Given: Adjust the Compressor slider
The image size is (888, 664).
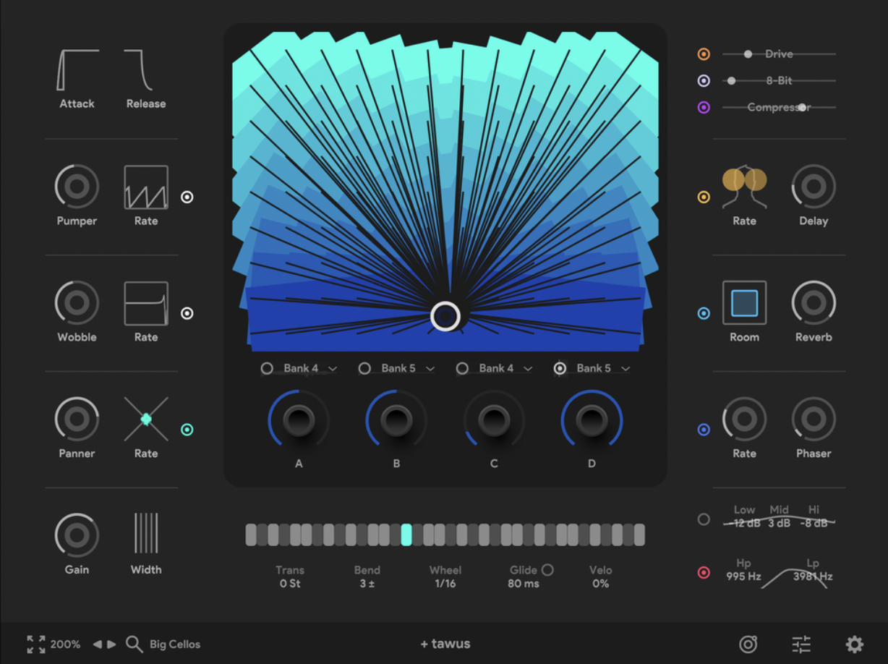Looking at the screenshot, I should [x=779, y=107].
